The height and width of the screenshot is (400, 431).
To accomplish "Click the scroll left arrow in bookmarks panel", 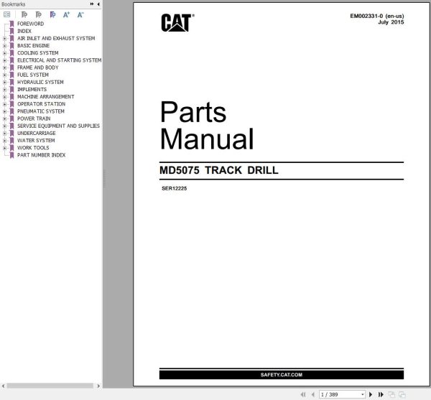I will pyautogui.click(x=3, y=386).
